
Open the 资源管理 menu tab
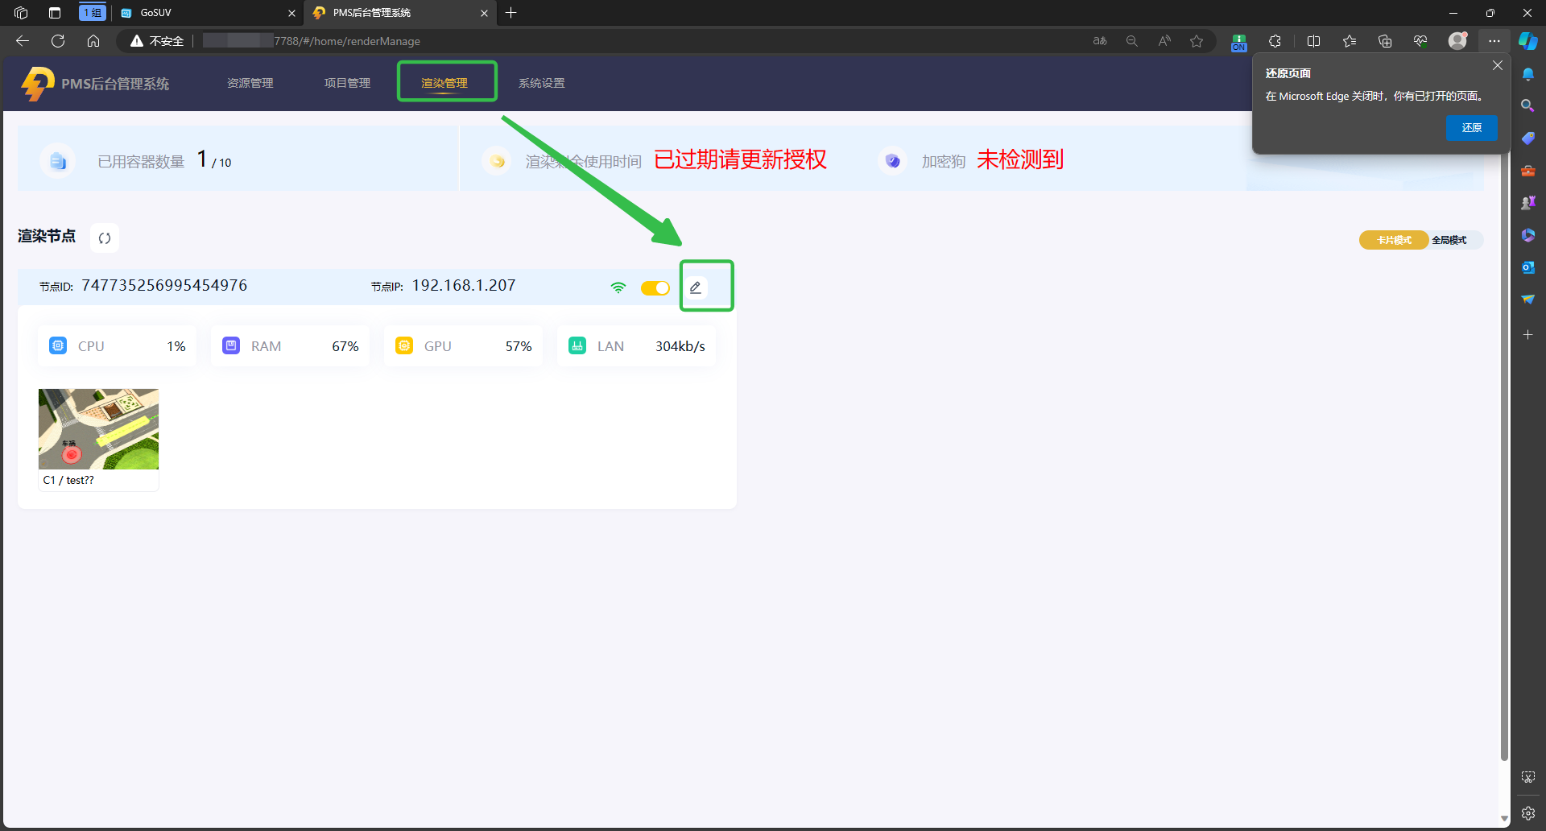[x=250, y=83]
